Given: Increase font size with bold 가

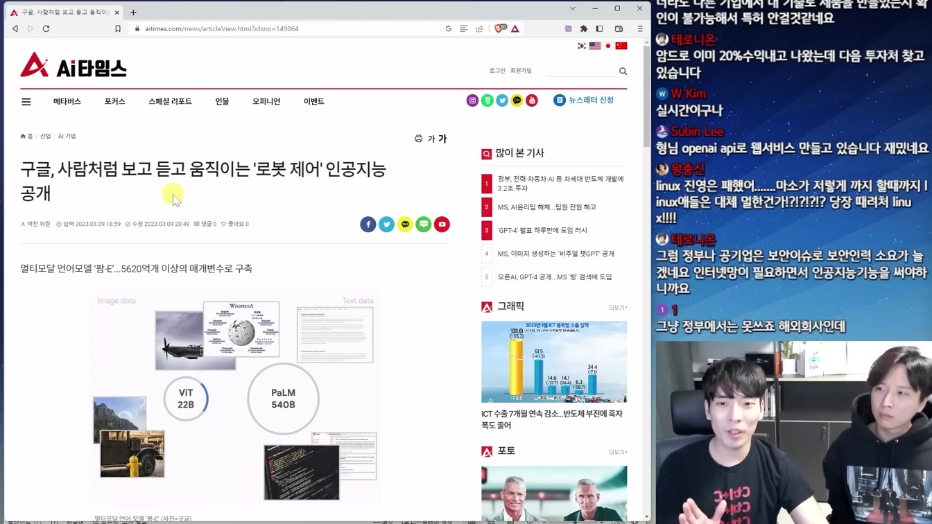Looking at the screenshot, I should 442,139.
